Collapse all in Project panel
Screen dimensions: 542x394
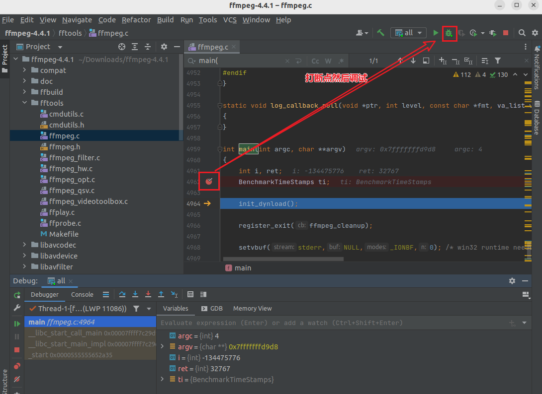point(148,47)
